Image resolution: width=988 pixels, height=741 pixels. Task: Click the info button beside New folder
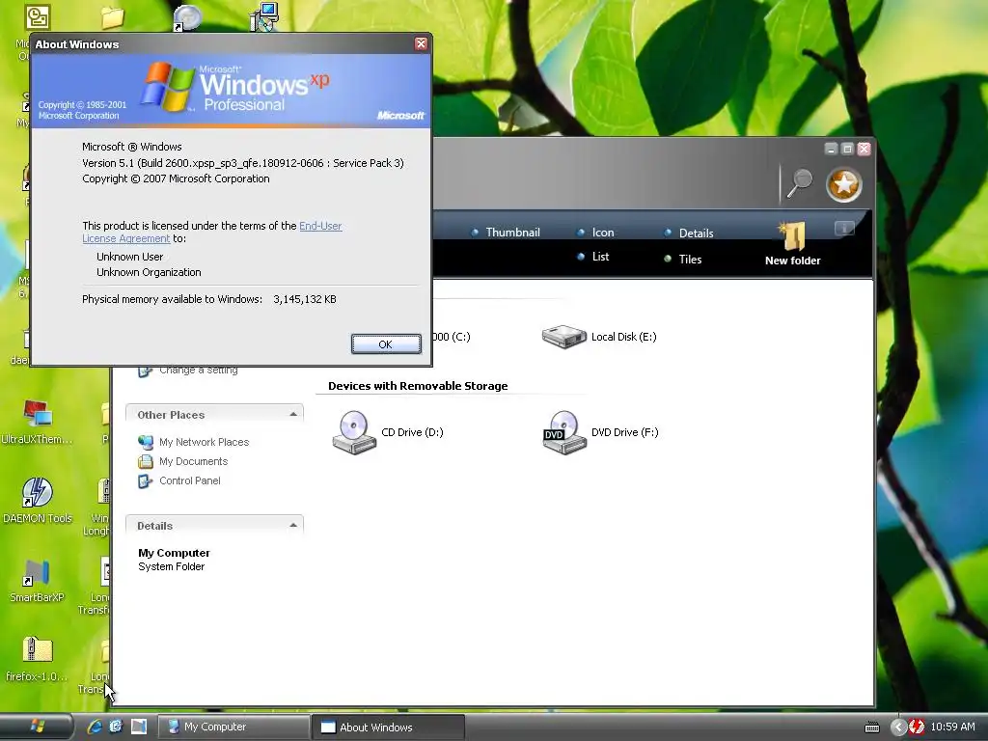844,228
